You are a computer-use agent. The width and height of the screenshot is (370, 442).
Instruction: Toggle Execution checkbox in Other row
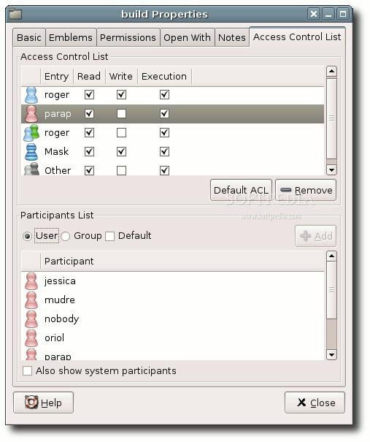point(164,170)
